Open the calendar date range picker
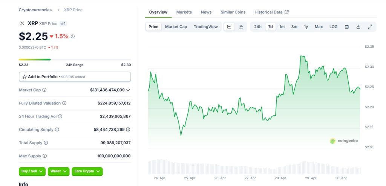Image resolution: width=386 pixels, height=186 pixels. (x=347, y=27)
